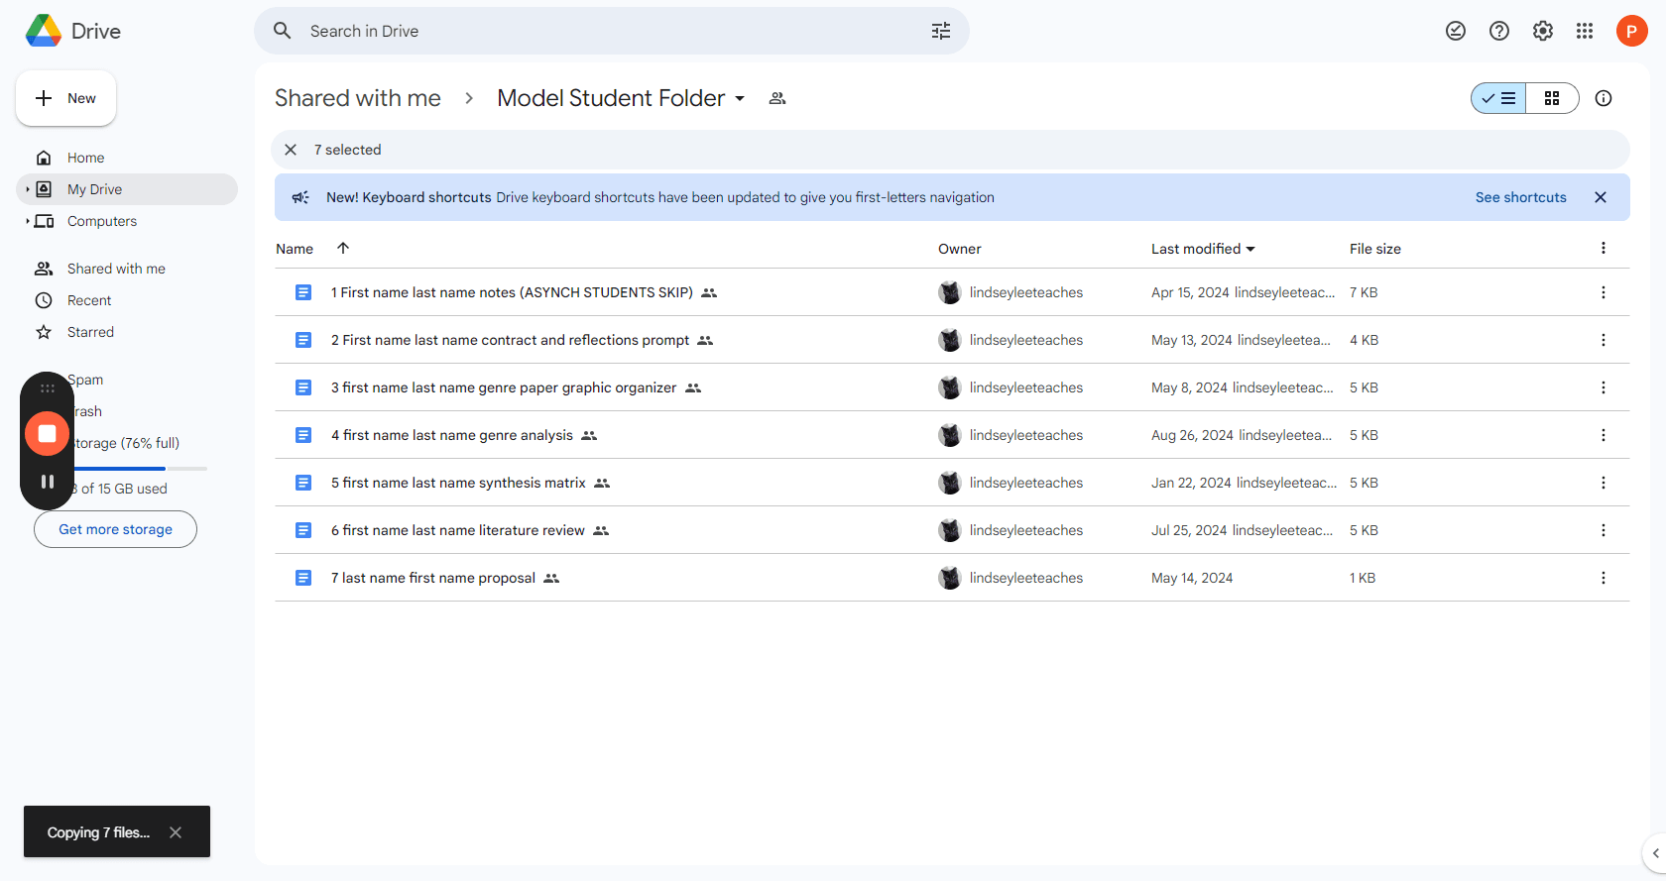
Task: Click Shared with me breadcrumb
Action: click(357, 98)
